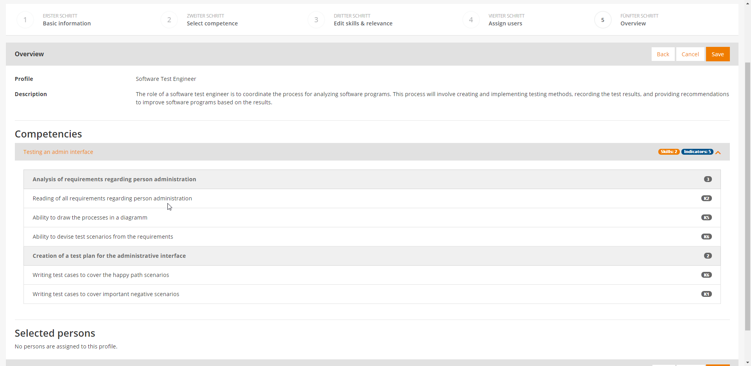Click the step 1 circle icon
This screenshot has width=751, height=366.
click(x=25, y=20)
